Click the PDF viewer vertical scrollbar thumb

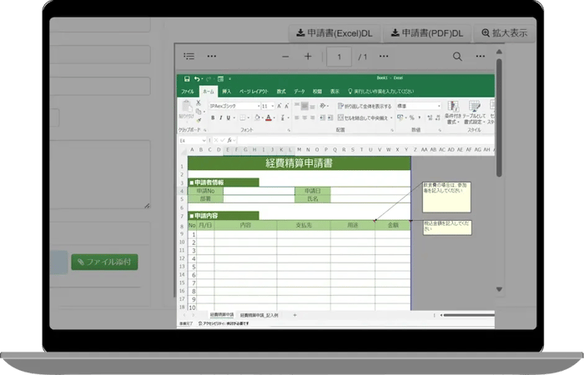tap(499, 117)
